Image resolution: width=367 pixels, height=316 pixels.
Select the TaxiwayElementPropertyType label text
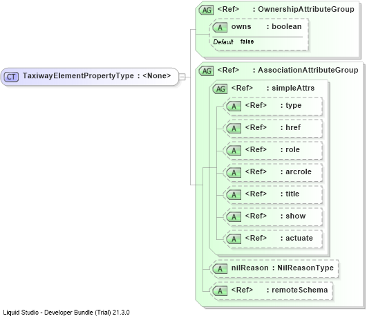78,75
